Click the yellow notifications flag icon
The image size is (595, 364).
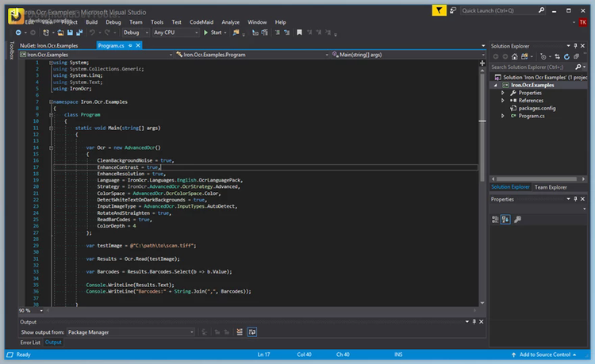coord(439,10)
